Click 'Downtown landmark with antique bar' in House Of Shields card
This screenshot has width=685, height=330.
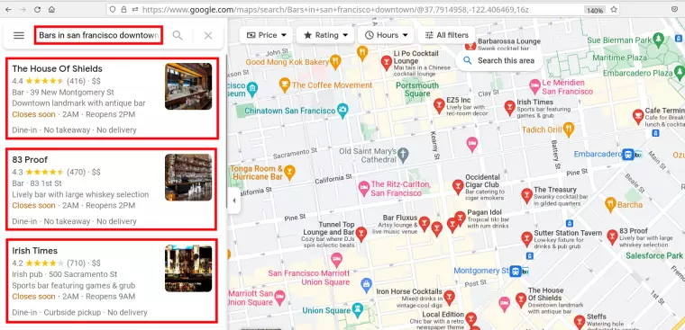[x=78, y=103]
